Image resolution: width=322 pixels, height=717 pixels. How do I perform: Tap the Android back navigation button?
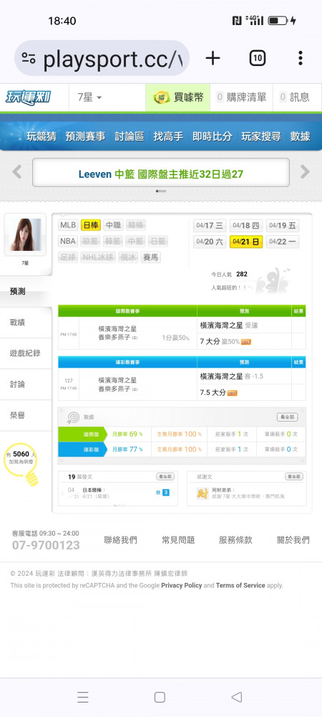[236, 697]
